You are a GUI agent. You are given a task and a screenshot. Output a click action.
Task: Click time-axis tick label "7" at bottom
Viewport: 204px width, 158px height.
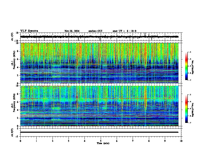[x=133, y=141]
